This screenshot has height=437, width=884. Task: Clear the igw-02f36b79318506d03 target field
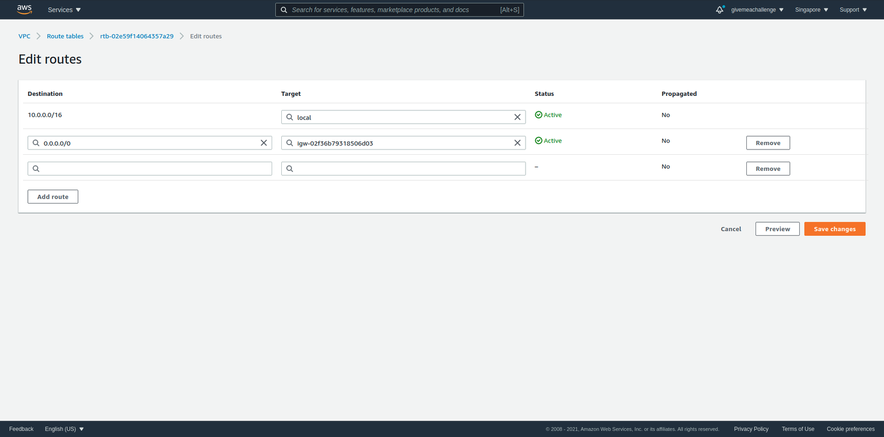point(518,143)
